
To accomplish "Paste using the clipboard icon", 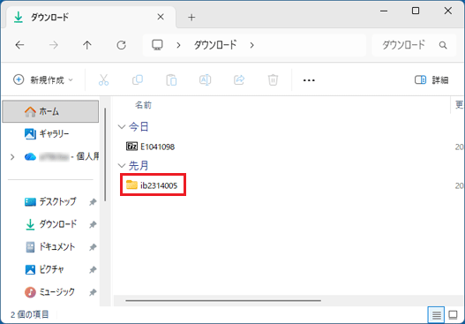I will tap(171, 80).
